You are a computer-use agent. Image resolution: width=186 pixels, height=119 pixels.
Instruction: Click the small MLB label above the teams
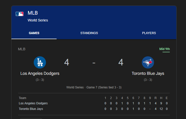tap(22, 49)
